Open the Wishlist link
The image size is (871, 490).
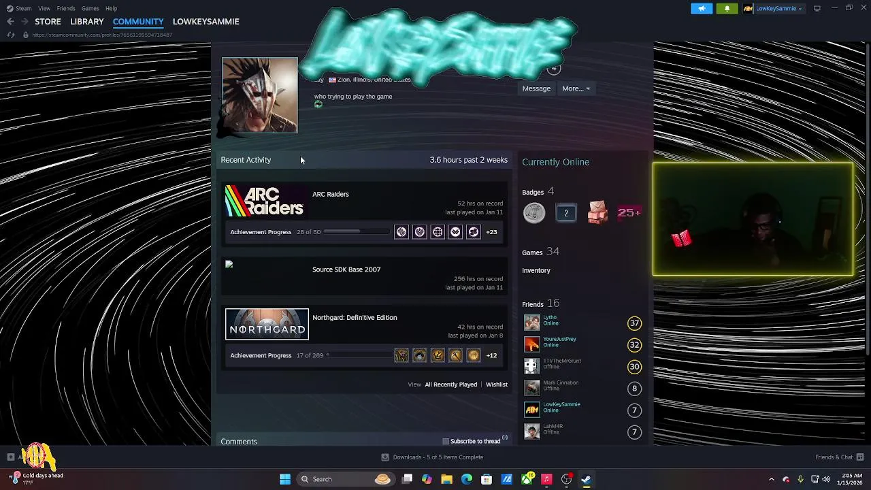click(497, 385)
